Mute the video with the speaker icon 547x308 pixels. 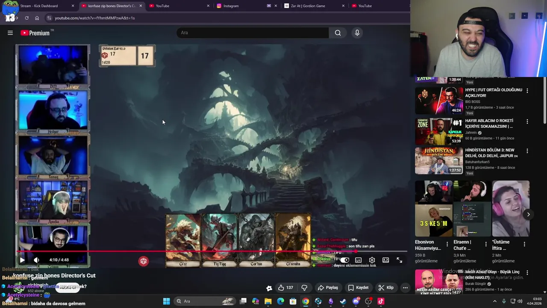37,260
